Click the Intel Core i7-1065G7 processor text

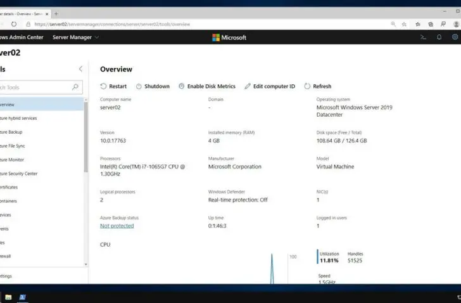[142, 170]
